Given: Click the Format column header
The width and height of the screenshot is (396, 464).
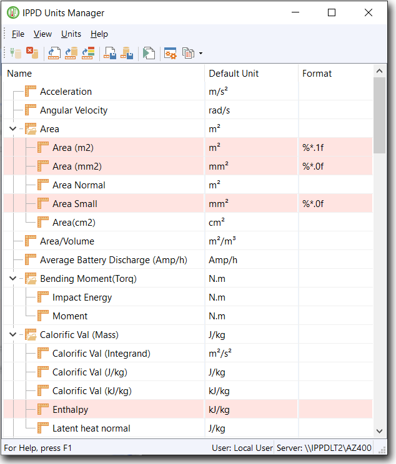Looking at the screenshot, I should pos(317,74).
